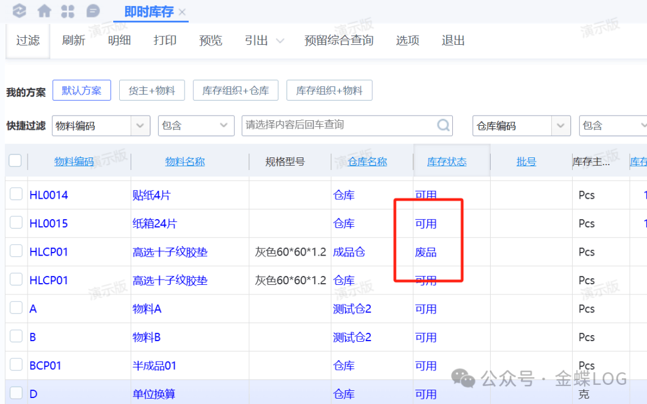Choose the 货主+物料 scheme button
Screen dimensions: 647x404
click(x=152, y=91)
